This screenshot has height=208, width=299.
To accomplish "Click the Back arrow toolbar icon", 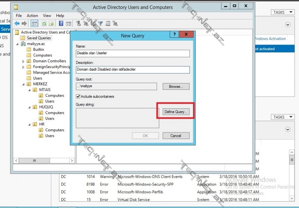I will 17,24.
